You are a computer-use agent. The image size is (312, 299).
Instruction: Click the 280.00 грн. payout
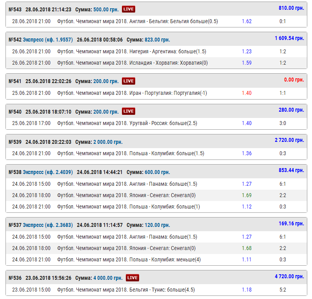pos(291,110)
